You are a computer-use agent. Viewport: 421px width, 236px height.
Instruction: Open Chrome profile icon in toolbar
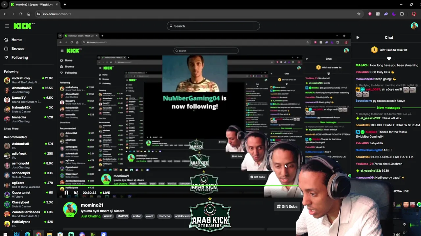pos(414,14)
